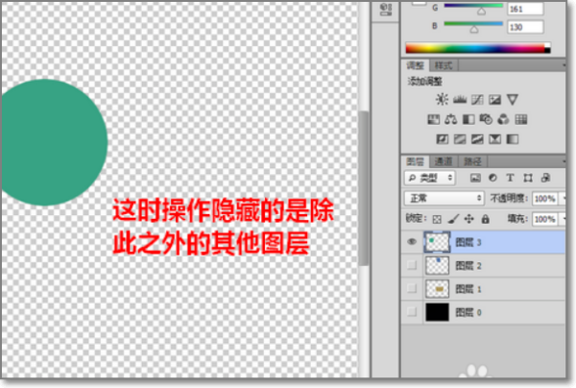Add a Channel Mixer adjustment (three circles)

click(503, 119)
